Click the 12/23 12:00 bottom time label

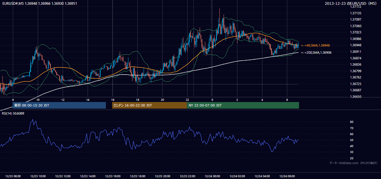[x=63, y=176]
